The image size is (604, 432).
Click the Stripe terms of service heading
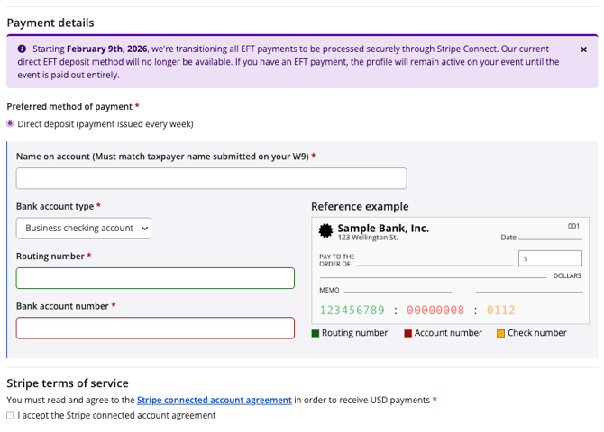(68, 382)
